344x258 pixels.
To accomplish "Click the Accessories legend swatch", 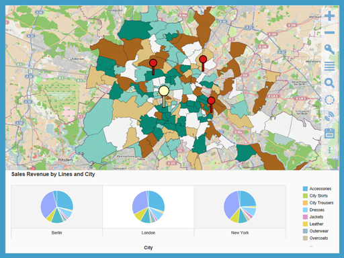I will (305, 189).
